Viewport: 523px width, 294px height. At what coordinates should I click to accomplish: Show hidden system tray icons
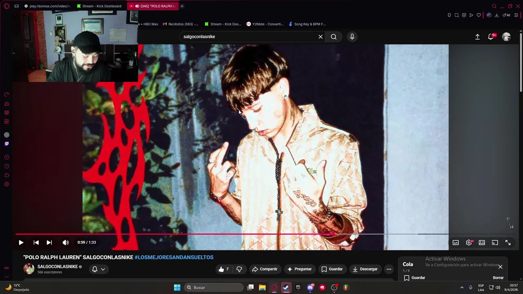(x=462, y=287)
